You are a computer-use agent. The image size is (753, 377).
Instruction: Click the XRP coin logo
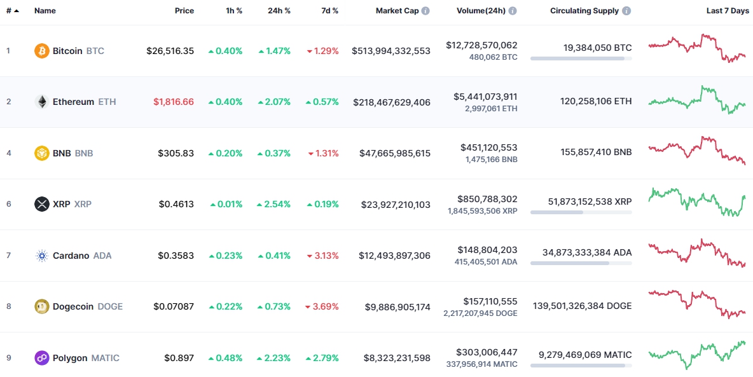[42, 204]
